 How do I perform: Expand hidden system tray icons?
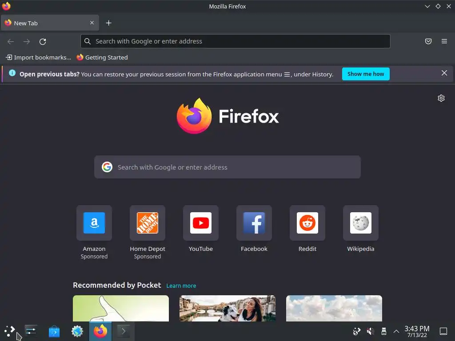coord(396,331)
